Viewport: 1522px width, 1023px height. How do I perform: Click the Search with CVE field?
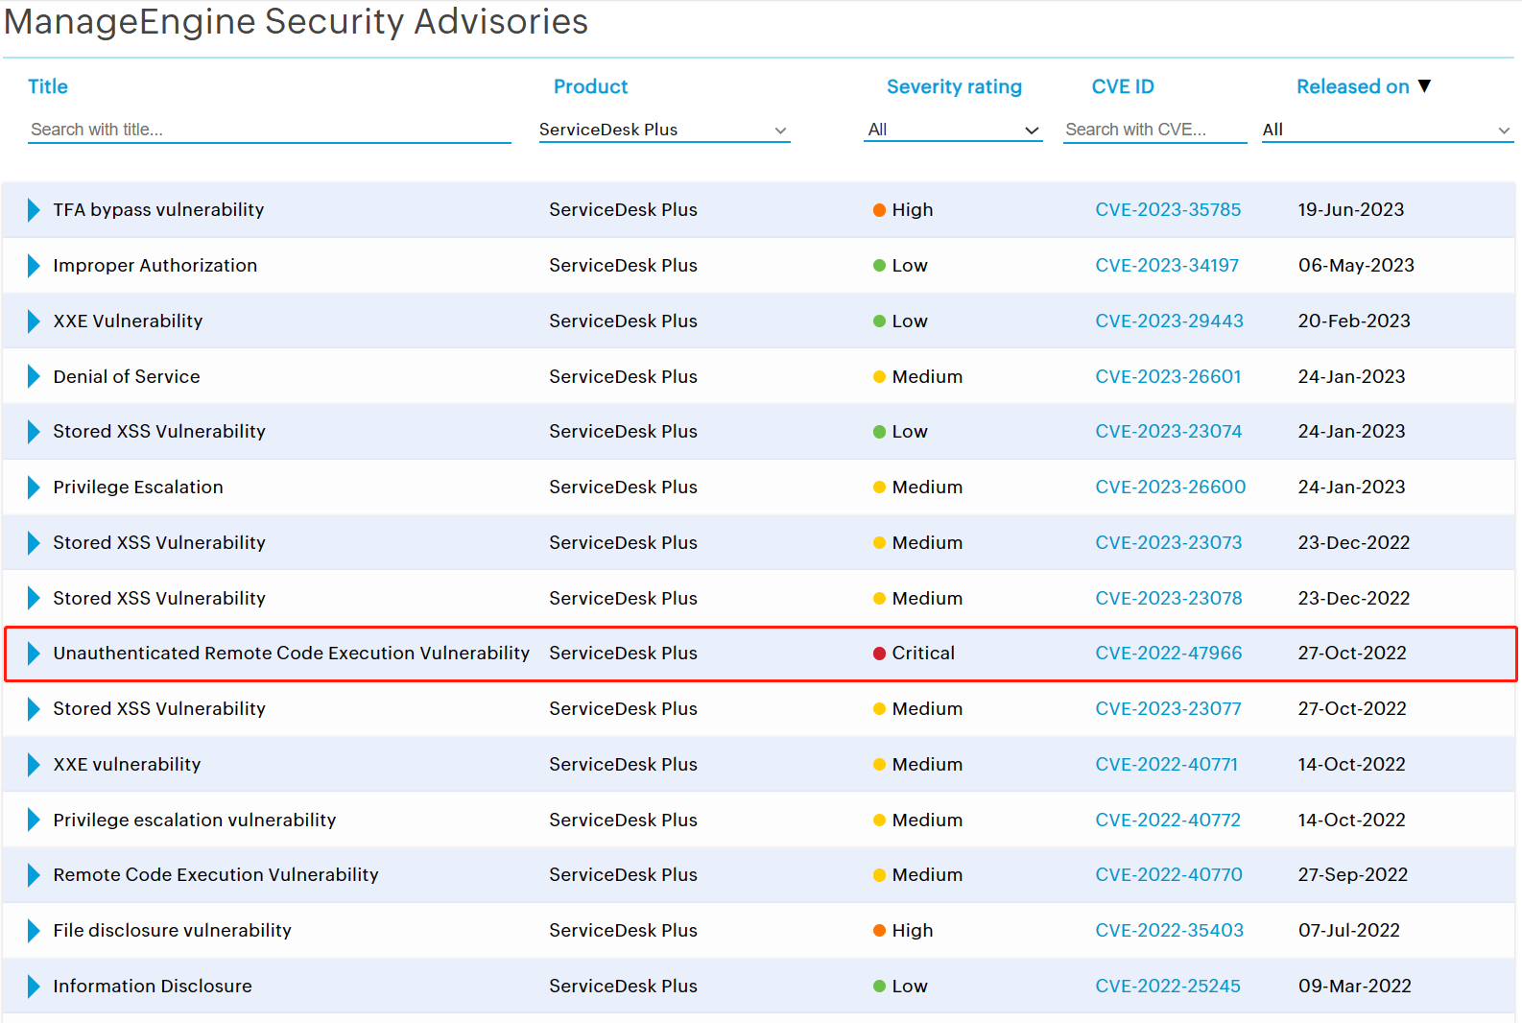[1154, 130]
